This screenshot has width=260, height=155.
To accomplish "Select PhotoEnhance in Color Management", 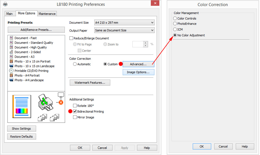I will click(x=175, y=24).
